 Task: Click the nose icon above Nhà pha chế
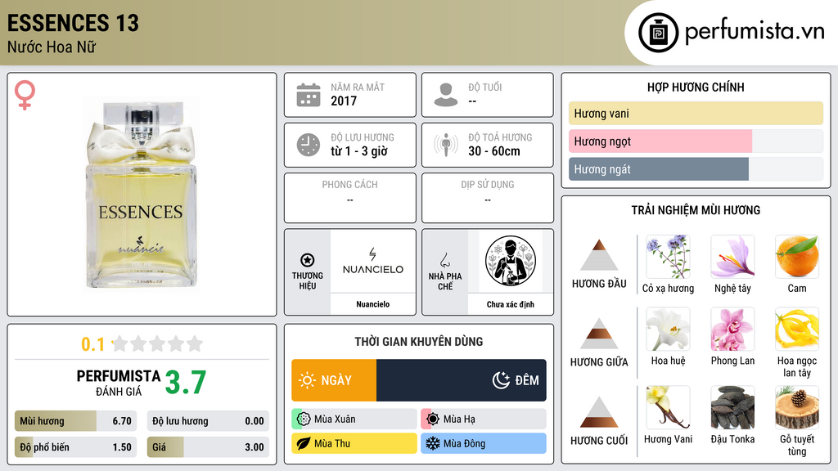[444, 260]
